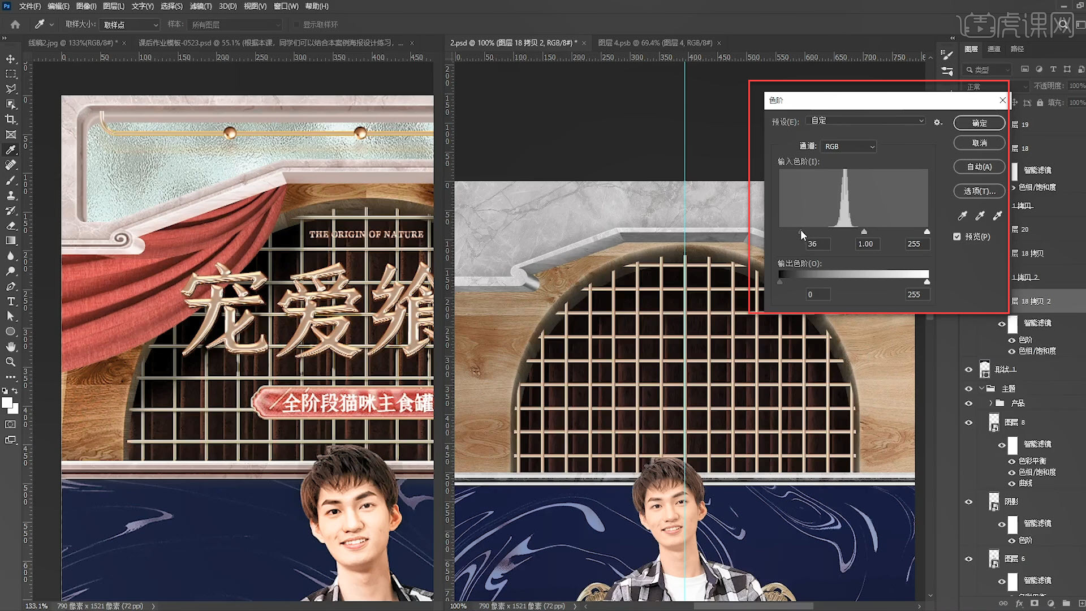Viewport: 1086px width, 611px height.
Task: Uncheck the Preview checkbox in Levels
Action: coord(957,236)
